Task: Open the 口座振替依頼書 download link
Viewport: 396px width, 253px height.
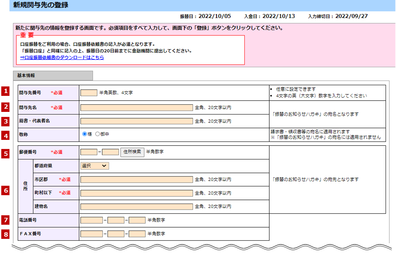Action: (62, 58)
